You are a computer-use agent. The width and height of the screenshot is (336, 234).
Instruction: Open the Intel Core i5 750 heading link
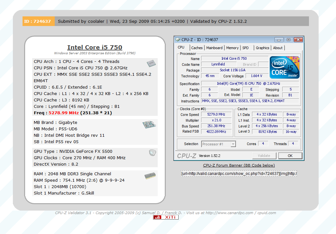(95, 47)
